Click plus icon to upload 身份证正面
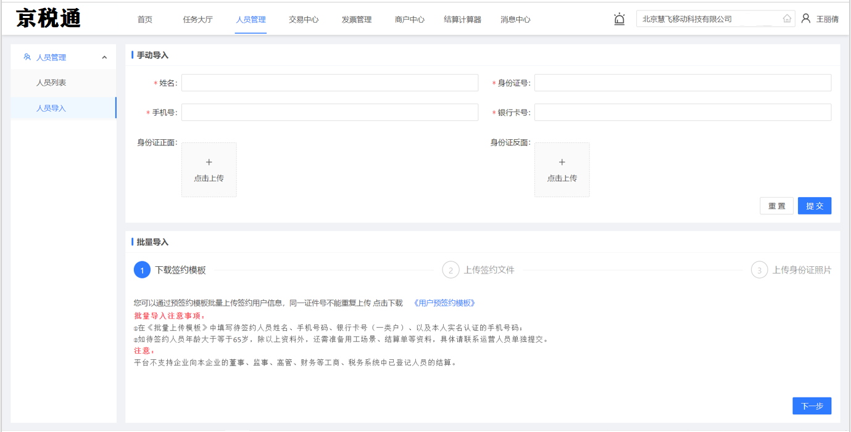This screenshot has width=851, height=432. [x=209, y=163]
